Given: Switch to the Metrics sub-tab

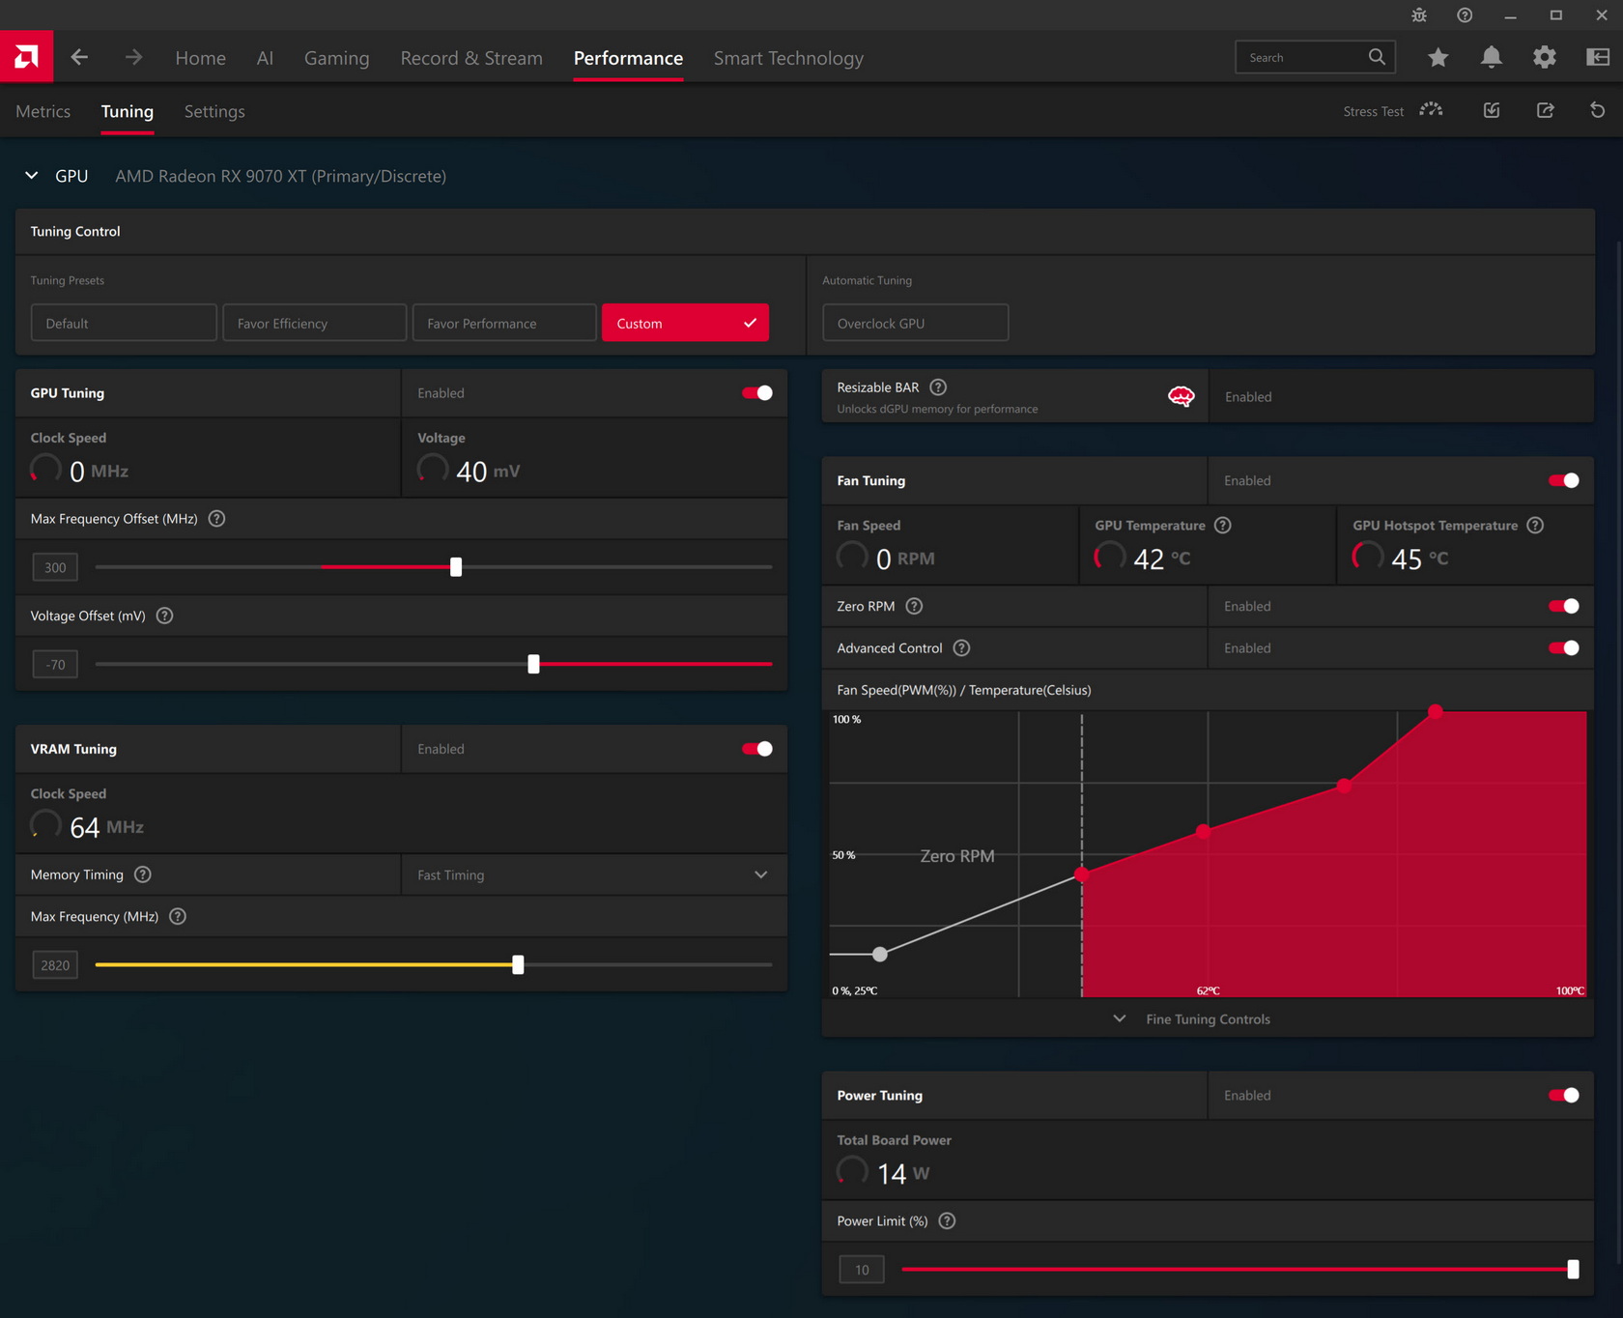Looking at the screenshot, I should (x=43, y=111).
